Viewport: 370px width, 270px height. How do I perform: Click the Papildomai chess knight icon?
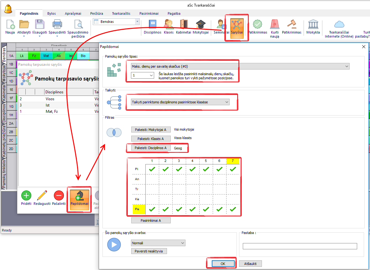coord(79,196)
